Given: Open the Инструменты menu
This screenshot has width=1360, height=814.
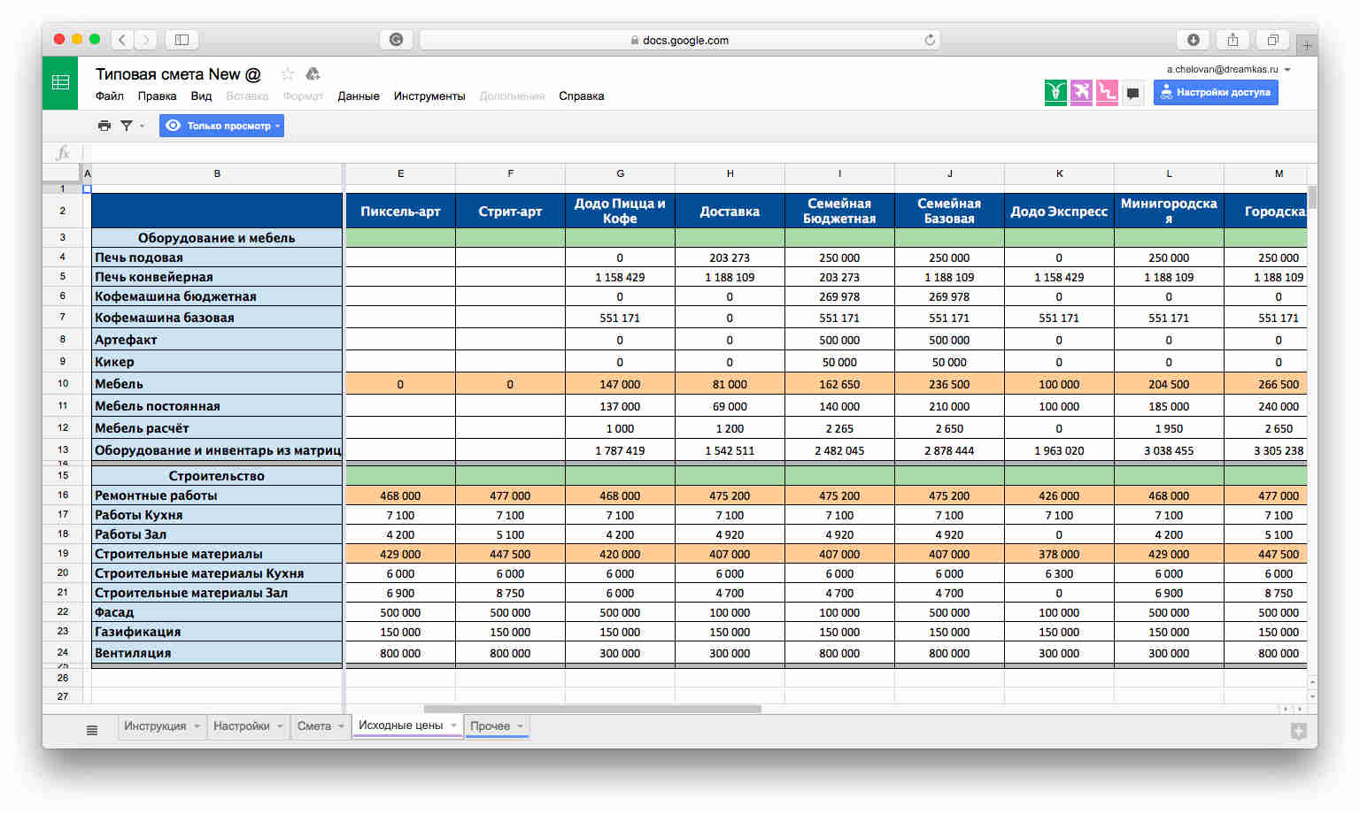Looking at the screenshot, I should 429,96.
